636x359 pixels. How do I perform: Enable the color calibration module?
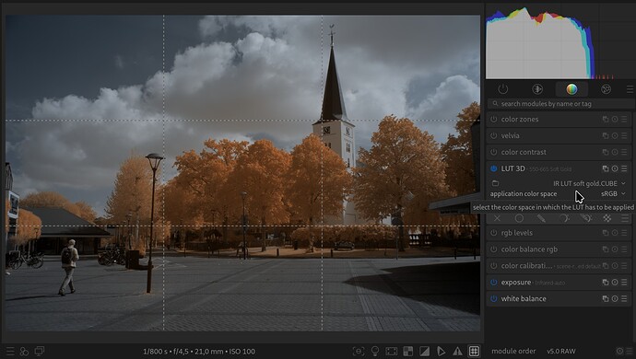pyautogui.click(x=494, y=266)
